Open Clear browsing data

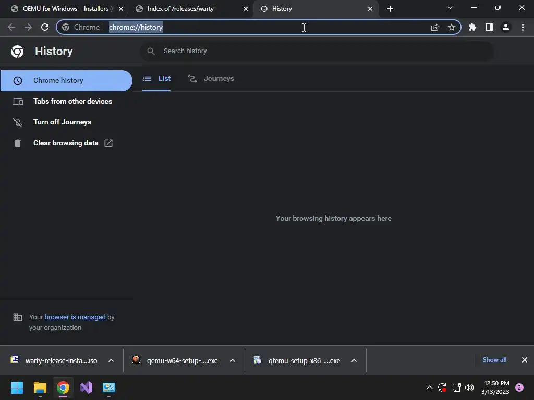click(x=66, y=143)
